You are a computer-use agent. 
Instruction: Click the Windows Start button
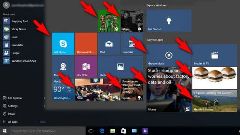click(4, 131)
